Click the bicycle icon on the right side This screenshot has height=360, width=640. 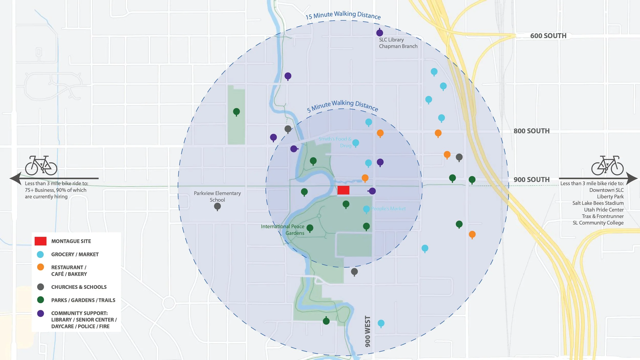(607, 166)
